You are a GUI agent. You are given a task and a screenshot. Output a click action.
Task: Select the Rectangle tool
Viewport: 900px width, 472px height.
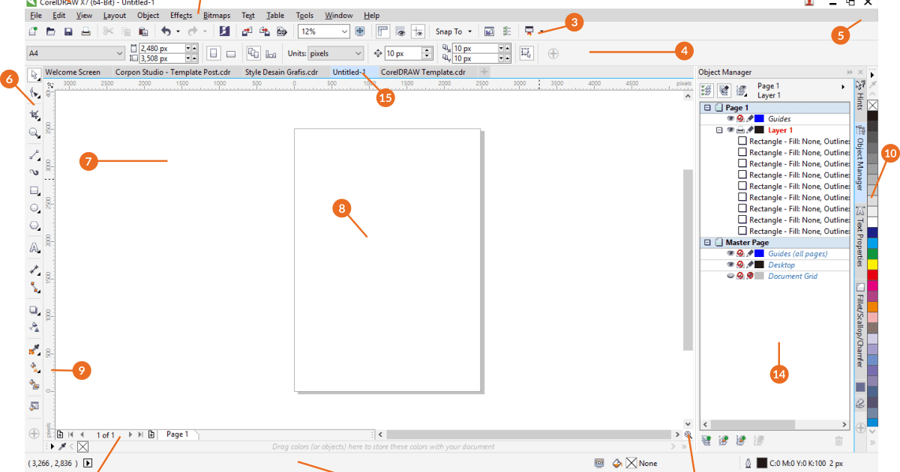pyautogui.click(x=34, y=190)
